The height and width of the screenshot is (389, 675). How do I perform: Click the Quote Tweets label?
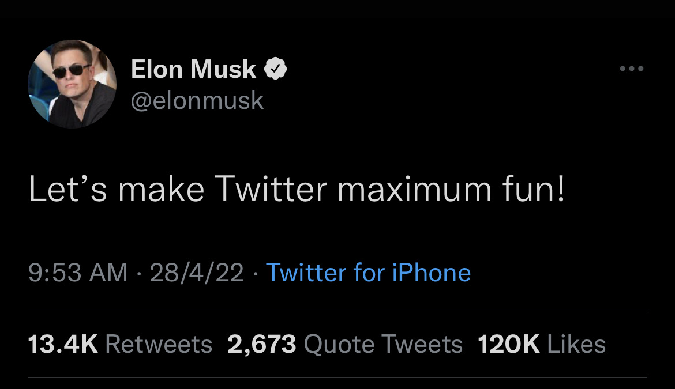point(382,345)
